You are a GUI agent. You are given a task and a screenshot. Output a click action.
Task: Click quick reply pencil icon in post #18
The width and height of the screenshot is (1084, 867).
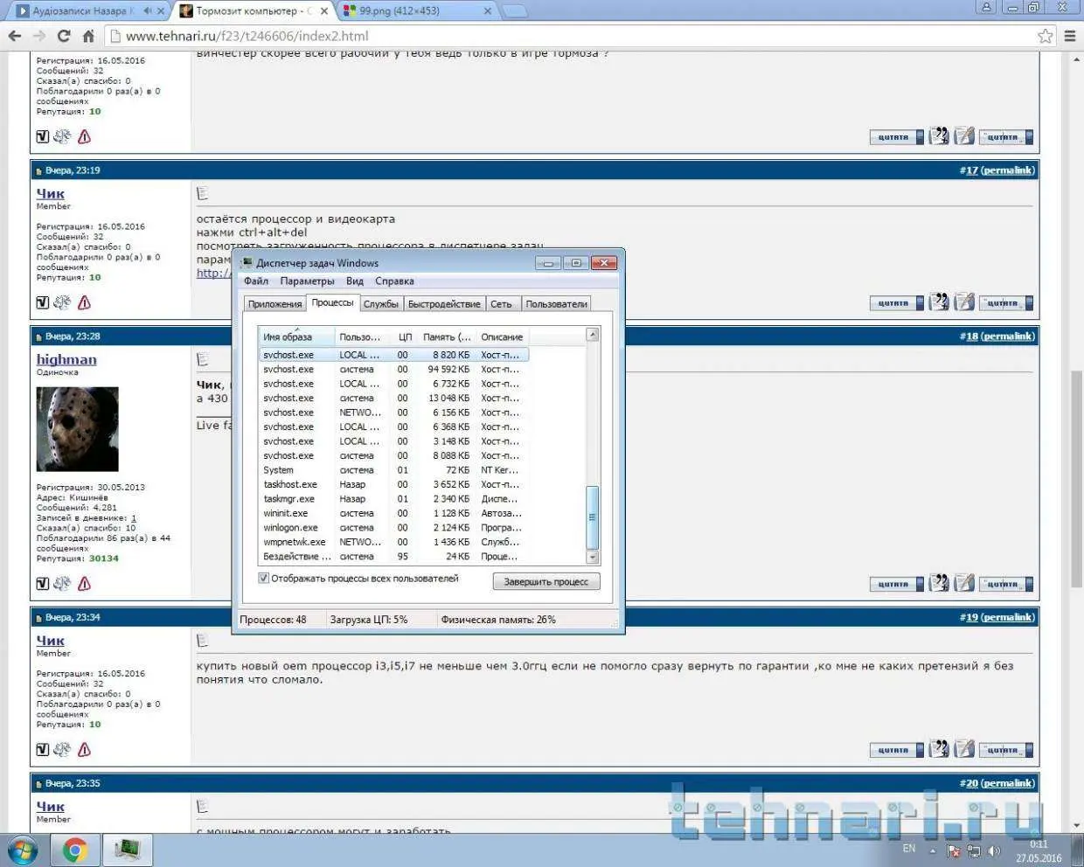click(964, 582)
